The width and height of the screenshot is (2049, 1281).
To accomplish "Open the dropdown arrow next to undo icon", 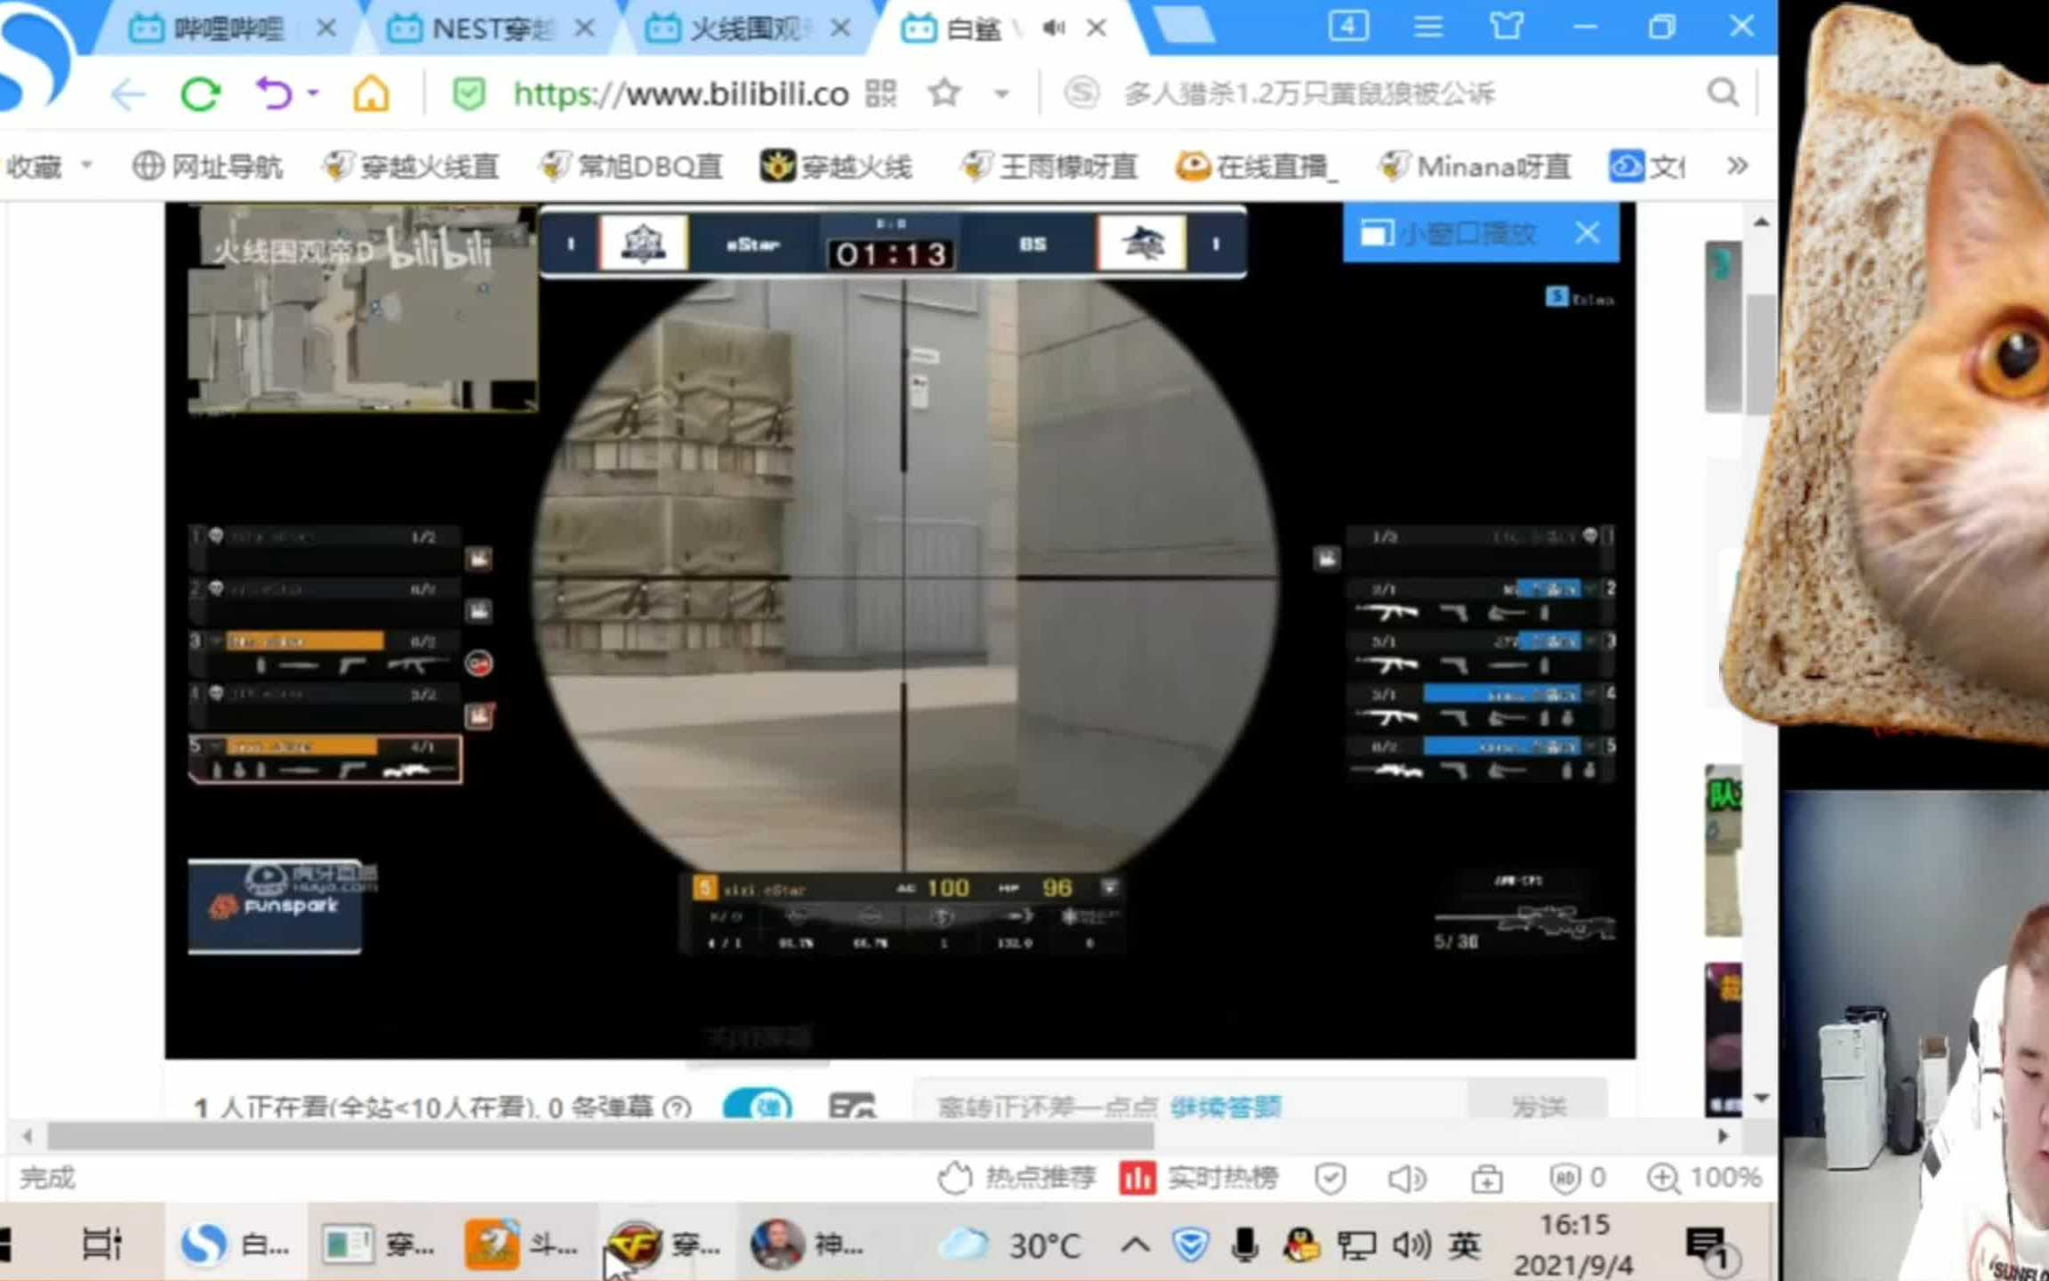I will click(x=313, y=92).
